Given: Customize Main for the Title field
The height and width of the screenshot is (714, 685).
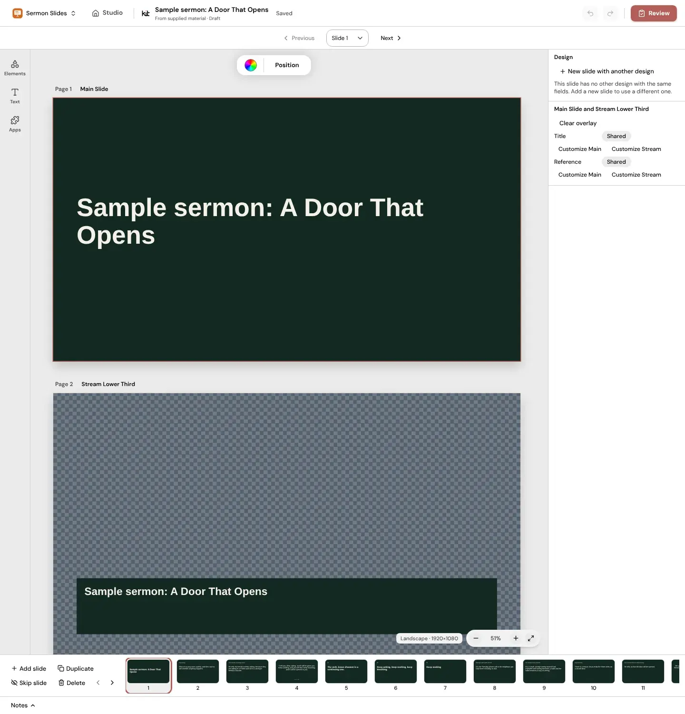Looking at the screenshot, I should 580,149.
